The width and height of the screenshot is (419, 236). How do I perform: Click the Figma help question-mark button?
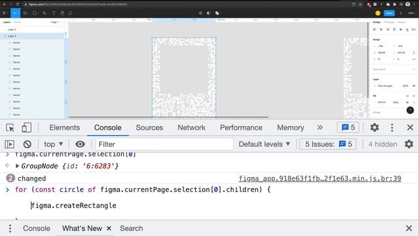[410, 110]
